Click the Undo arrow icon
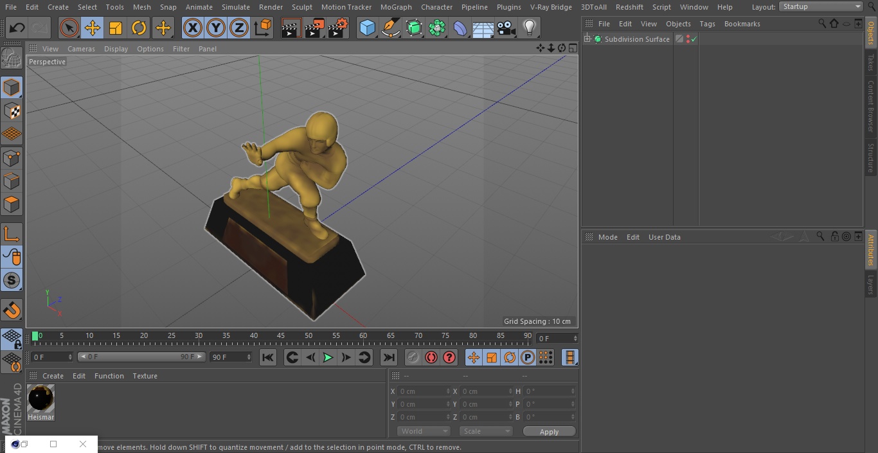 click(17, 28)
